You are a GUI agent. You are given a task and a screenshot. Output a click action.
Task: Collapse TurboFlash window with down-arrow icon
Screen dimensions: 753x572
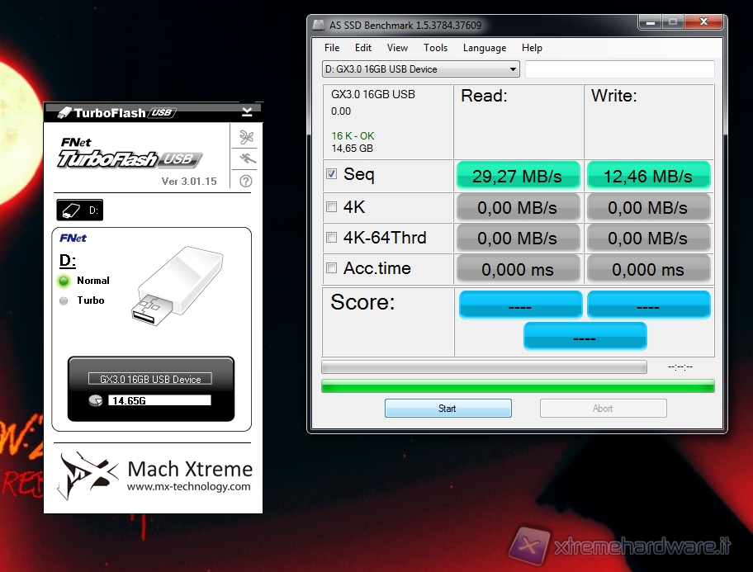(x=247, y=111)
